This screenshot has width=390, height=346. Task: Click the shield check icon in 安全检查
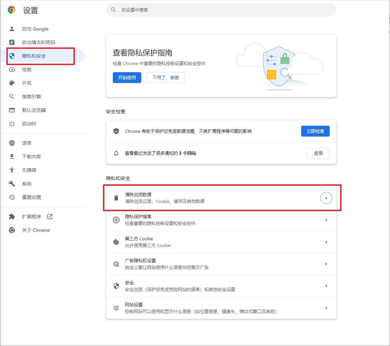coord(116,131)
